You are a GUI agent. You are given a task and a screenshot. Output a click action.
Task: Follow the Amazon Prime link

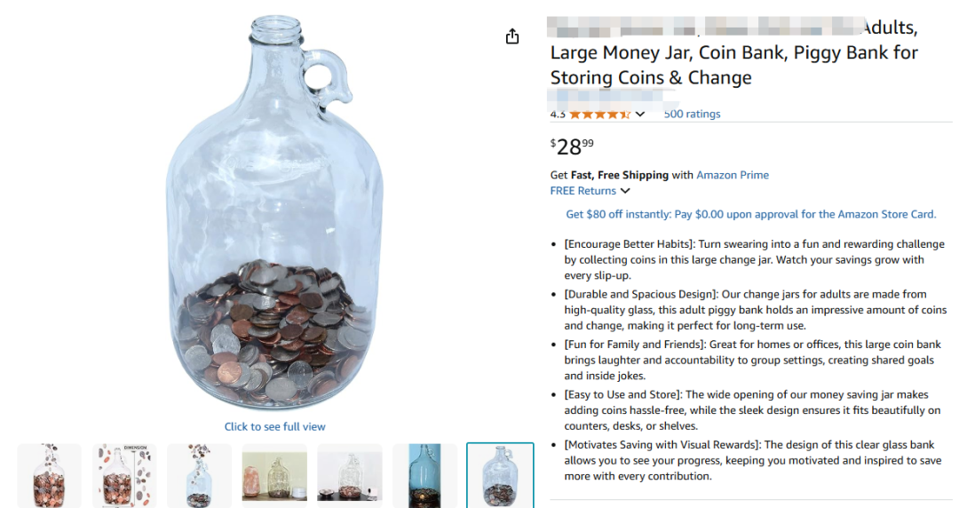(732, 175)
